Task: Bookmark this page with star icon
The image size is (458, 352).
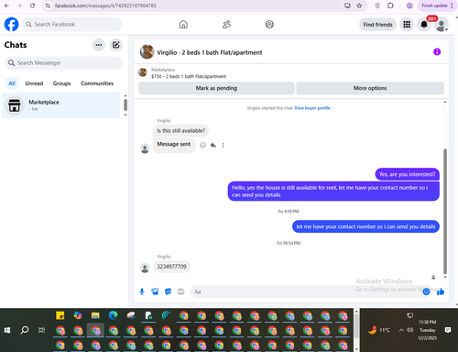Action: (359, 5)
